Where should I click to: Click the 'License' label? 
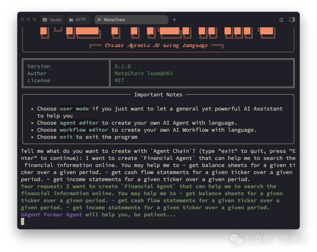[39, 81]
